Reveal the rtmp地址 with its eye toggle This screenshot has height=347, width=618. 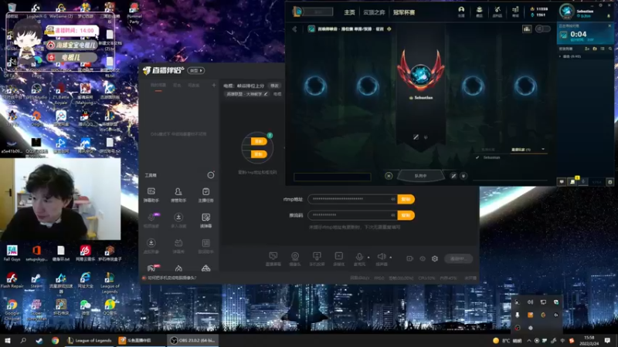click(x=392, y=199)
